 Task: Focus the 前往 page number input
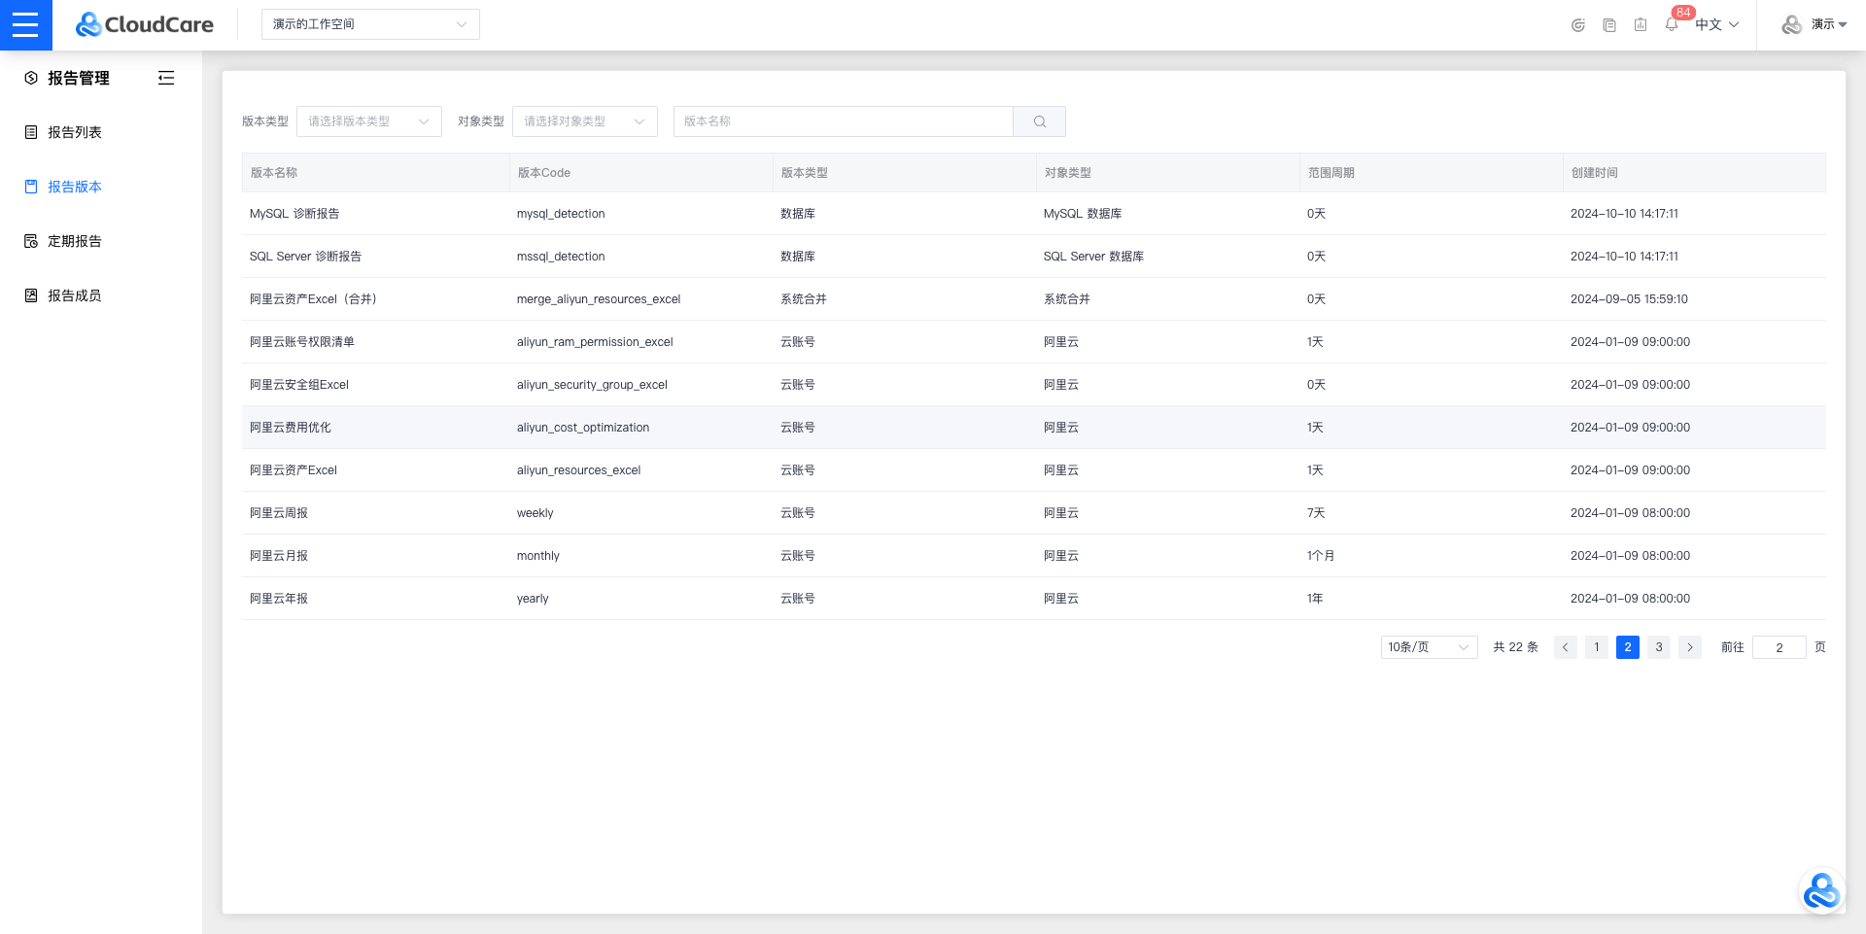(x=1780, y=647)
